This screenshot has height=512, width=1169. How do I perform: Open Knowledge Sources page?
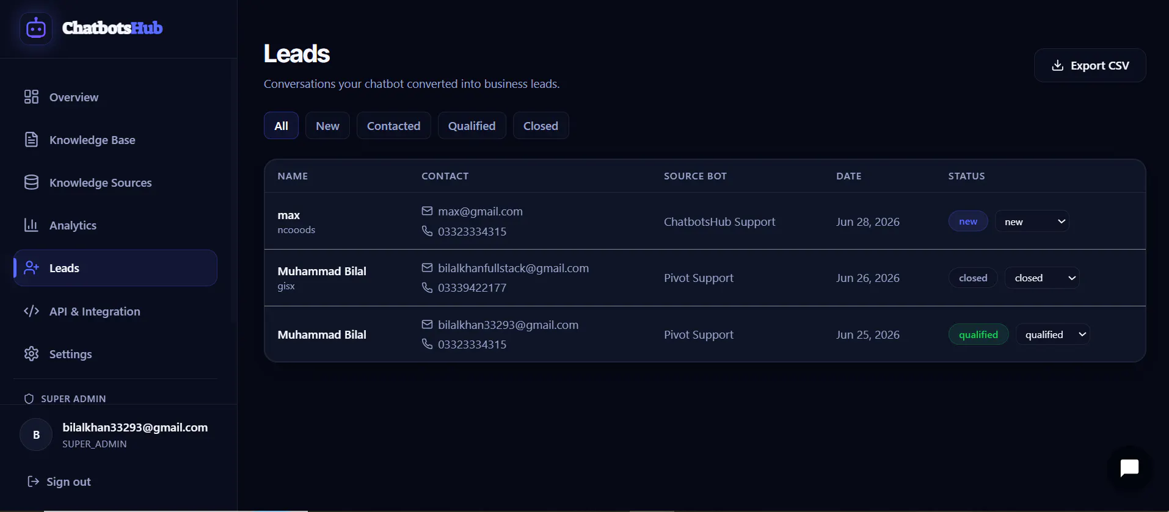(115, 182)
